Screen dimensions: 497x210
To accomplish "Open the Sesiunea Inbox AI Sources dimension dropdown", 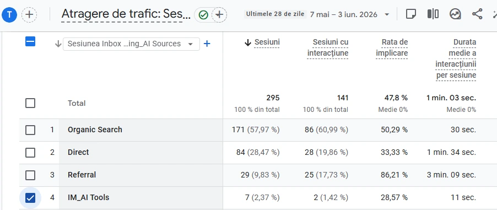I will [131, 44].
